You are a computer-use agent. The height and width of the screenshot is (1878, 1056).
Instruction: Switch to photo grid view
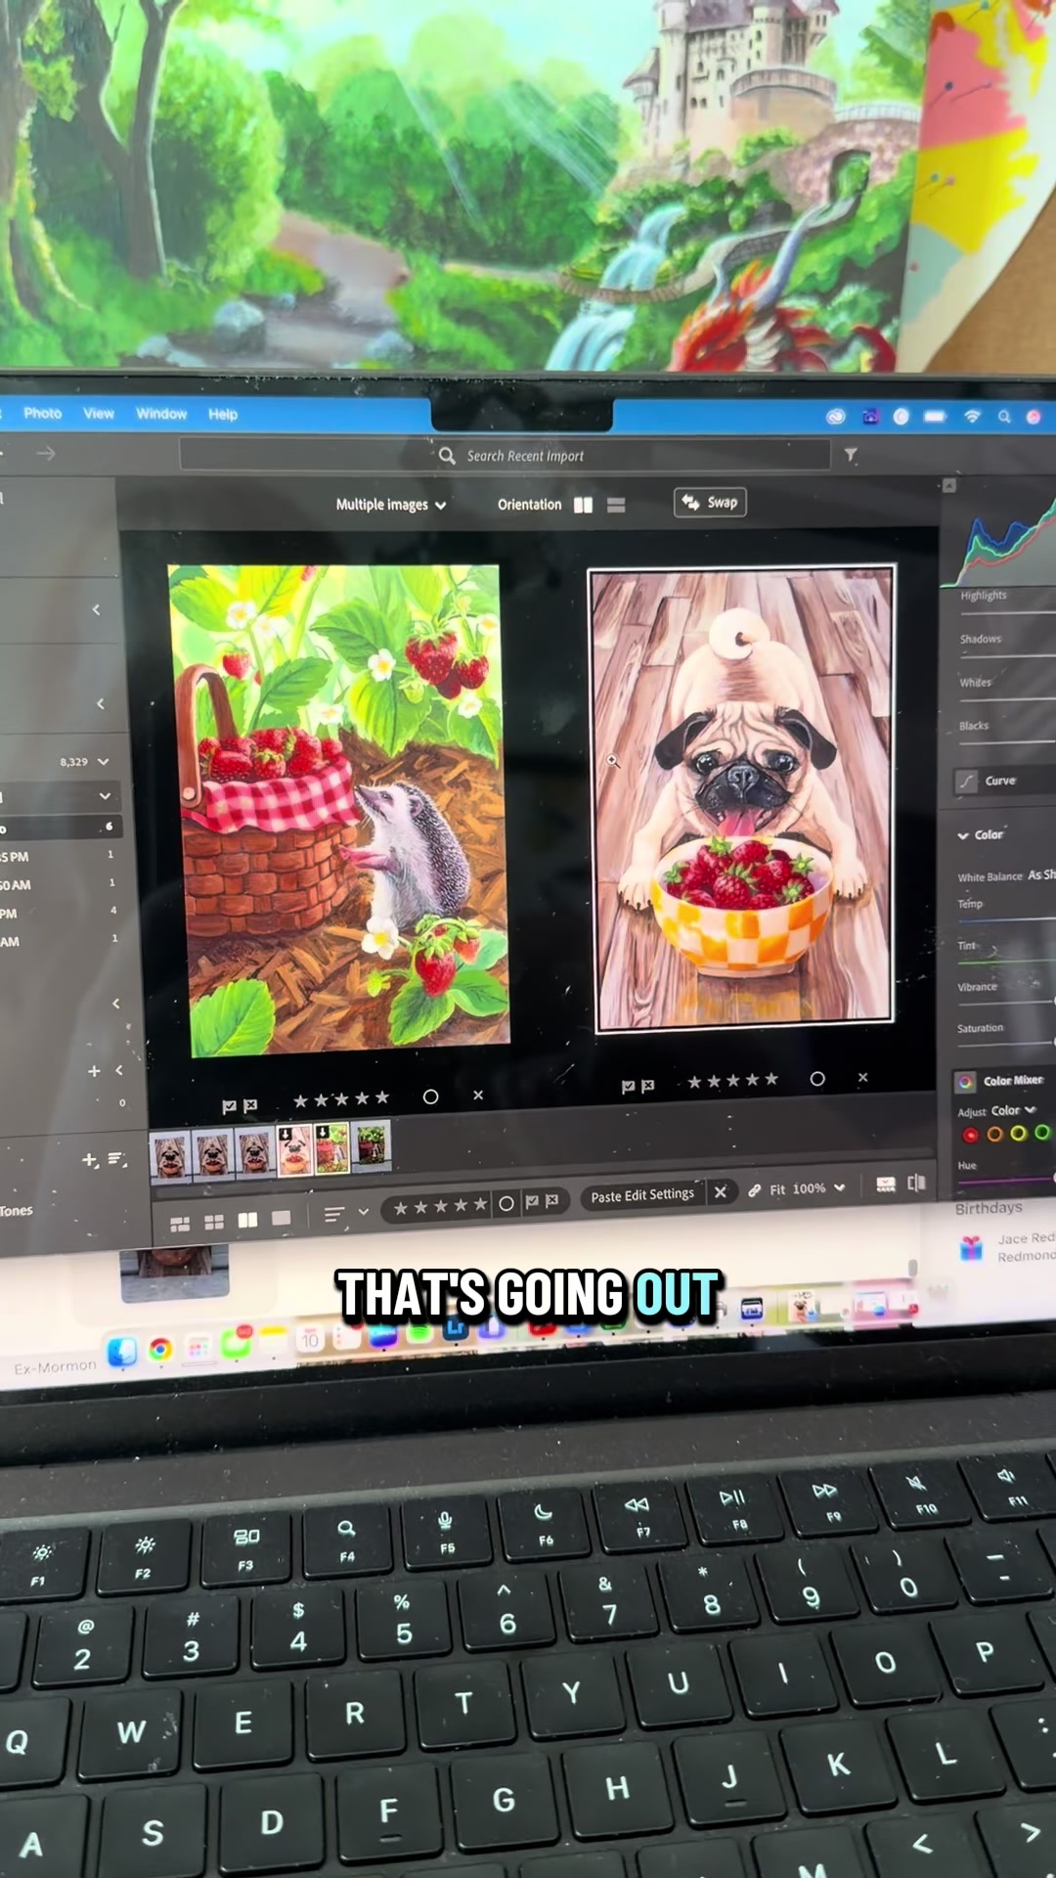(180, 1224)
